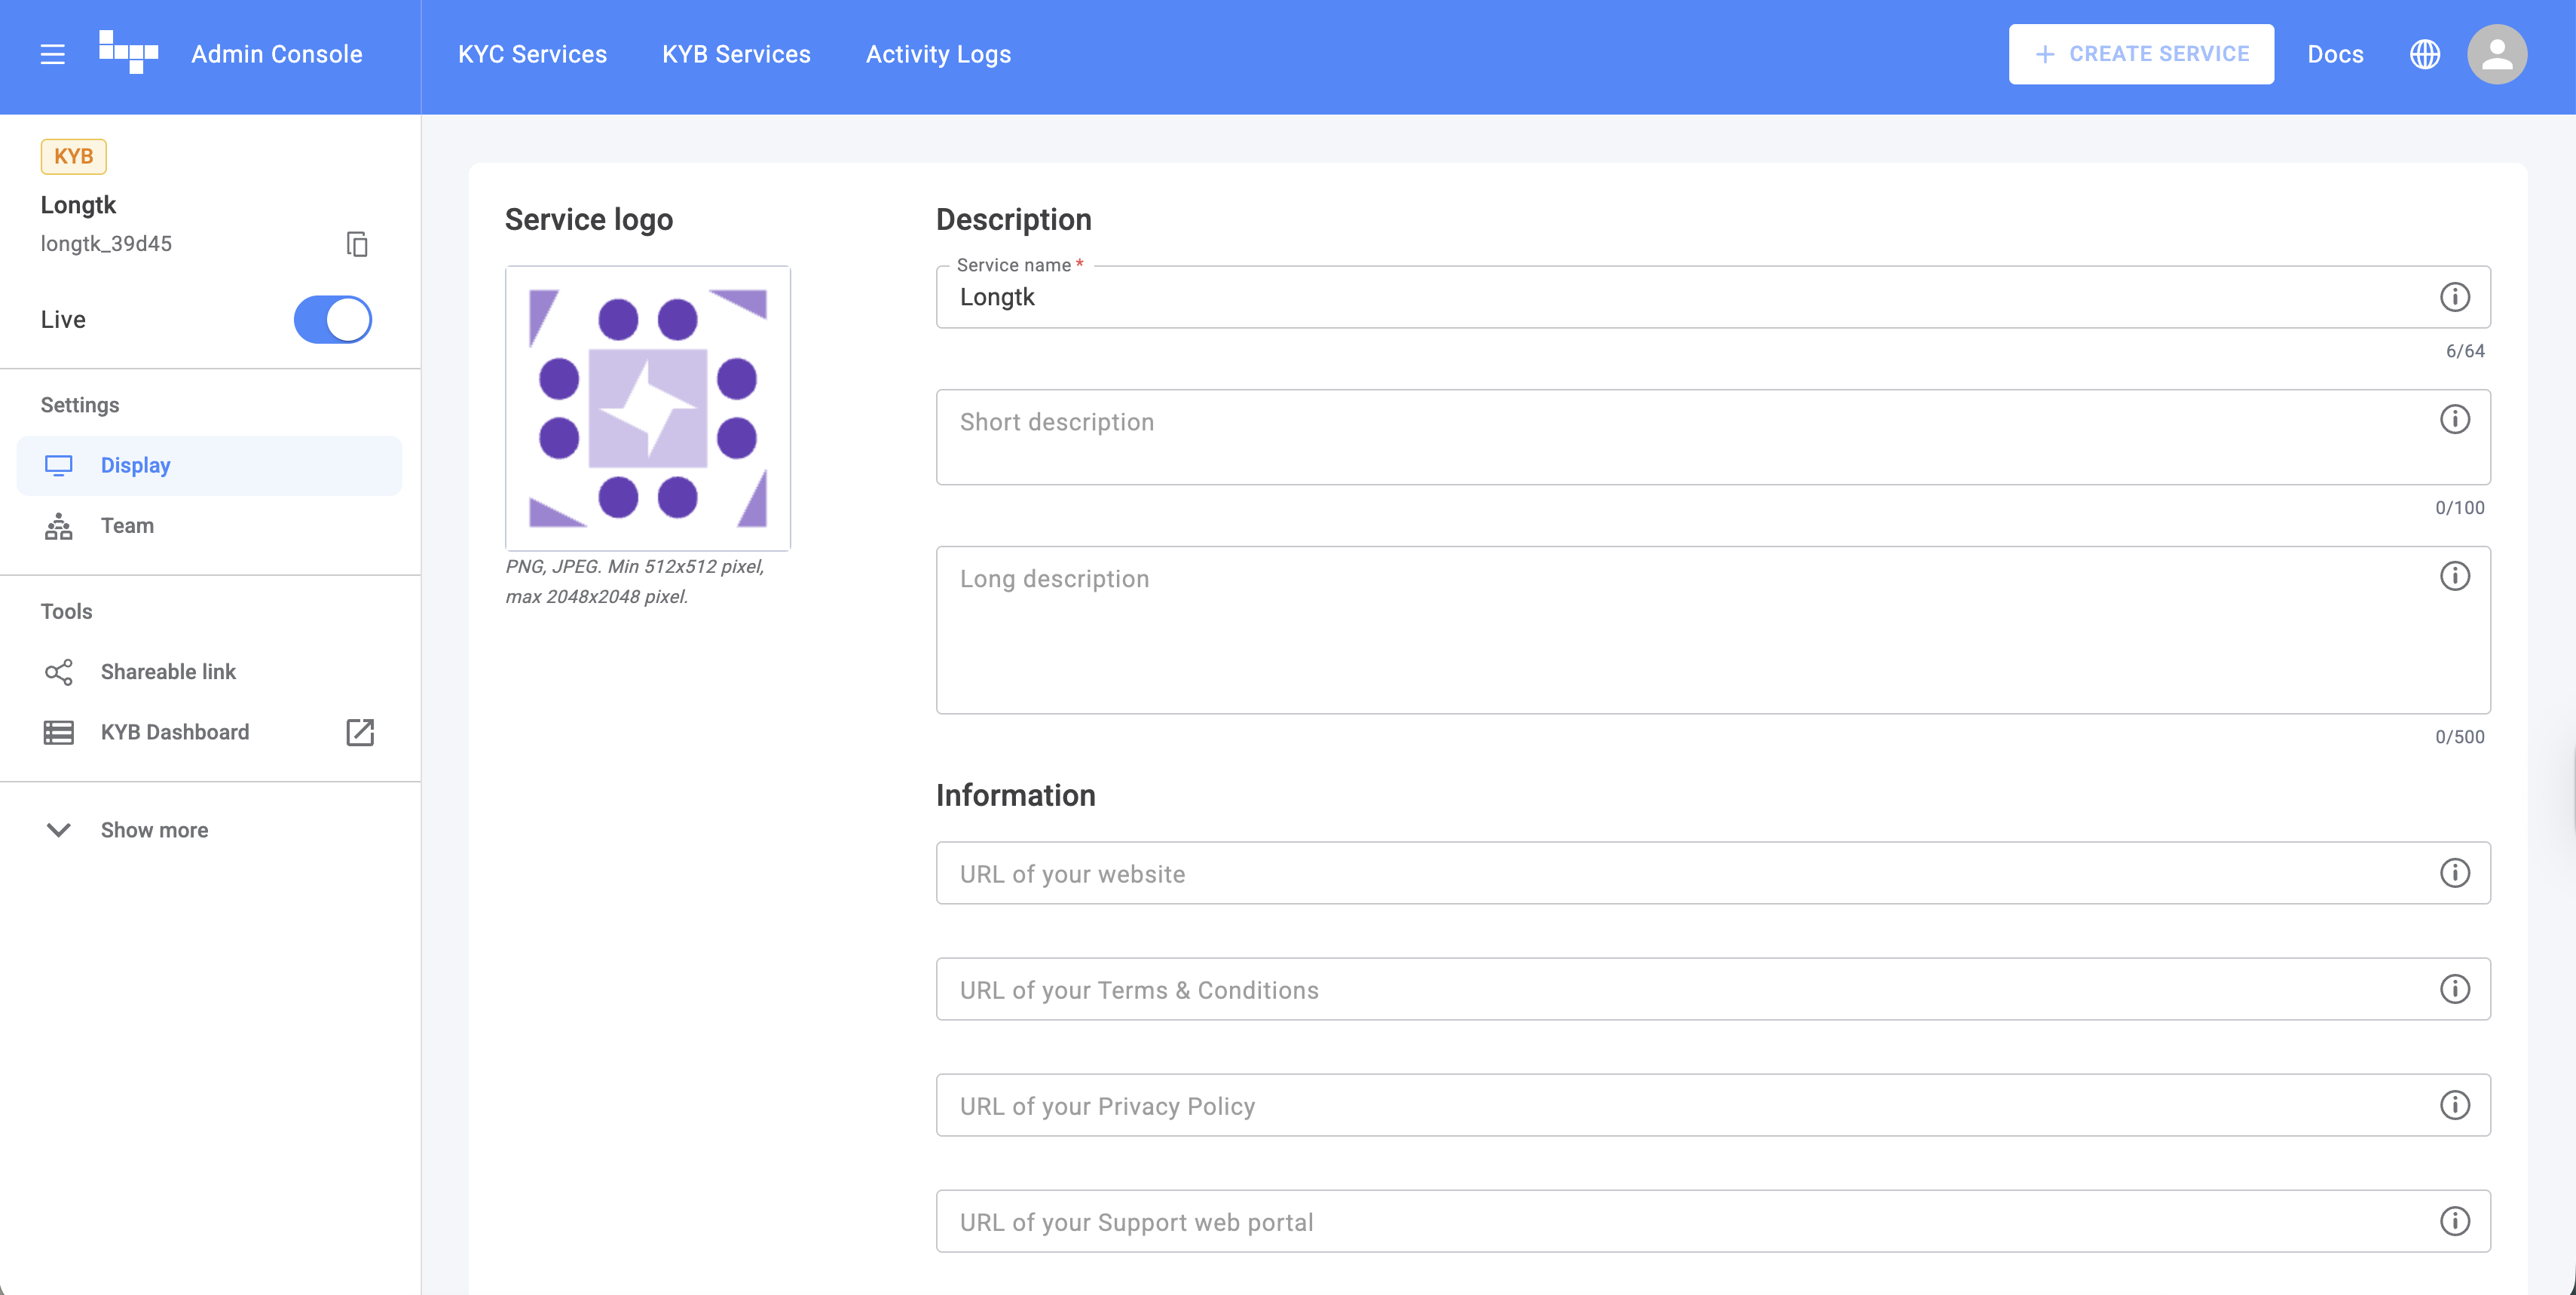Open the Docs link
The image size is (2576, 1295).
(2335, 54)
